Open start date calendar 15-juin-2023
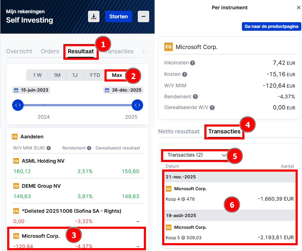The height and width of the screenshot is (251, 302). coord(31,90)
